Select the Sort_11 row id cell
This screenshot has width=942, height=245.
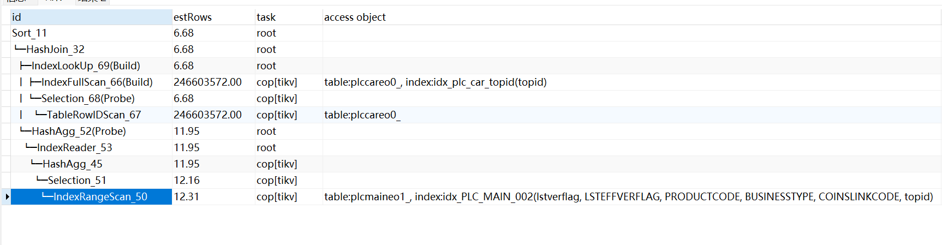click(x=29, y=33)
